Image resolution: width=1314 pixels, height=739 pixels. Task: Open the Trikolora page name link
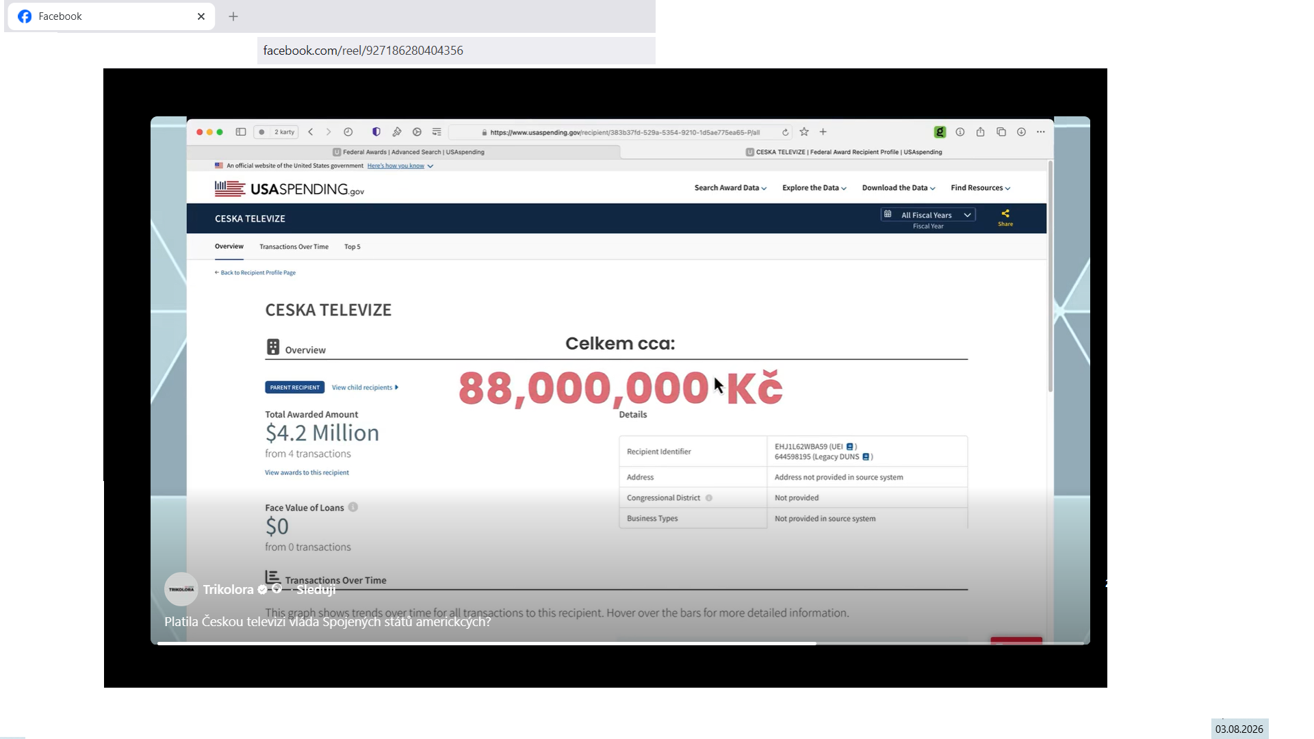click(x=228, y=589)
